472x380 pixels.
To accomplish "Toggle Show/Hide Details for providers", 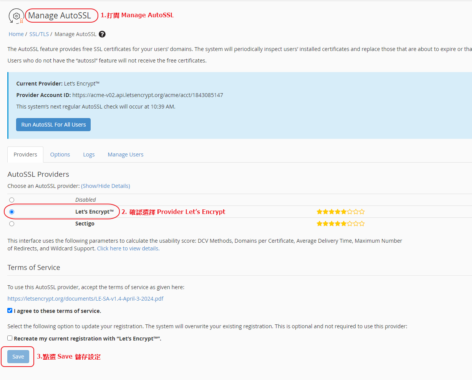I will coord(106,186).
